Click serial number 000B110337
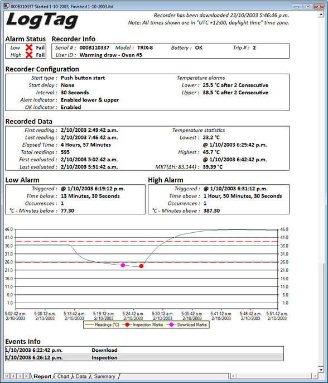Viewport: 328px width, 383px height. tap(94, 47)
